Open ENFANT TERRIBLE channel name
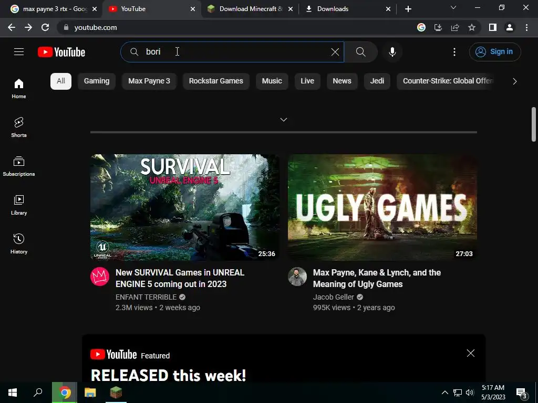The width and height of the screenshot is (538, 403). point(146,297)
